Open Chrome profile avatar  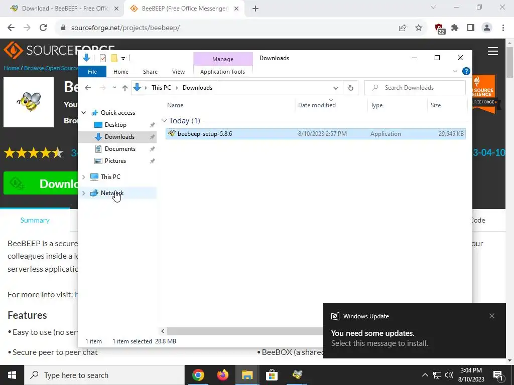(x=487, y=28)
